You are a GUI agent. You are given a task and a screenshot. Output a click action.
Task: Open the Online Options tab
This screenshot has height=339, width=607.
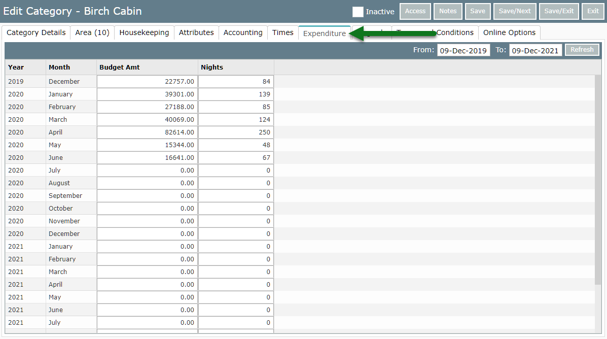coord(509,32)
